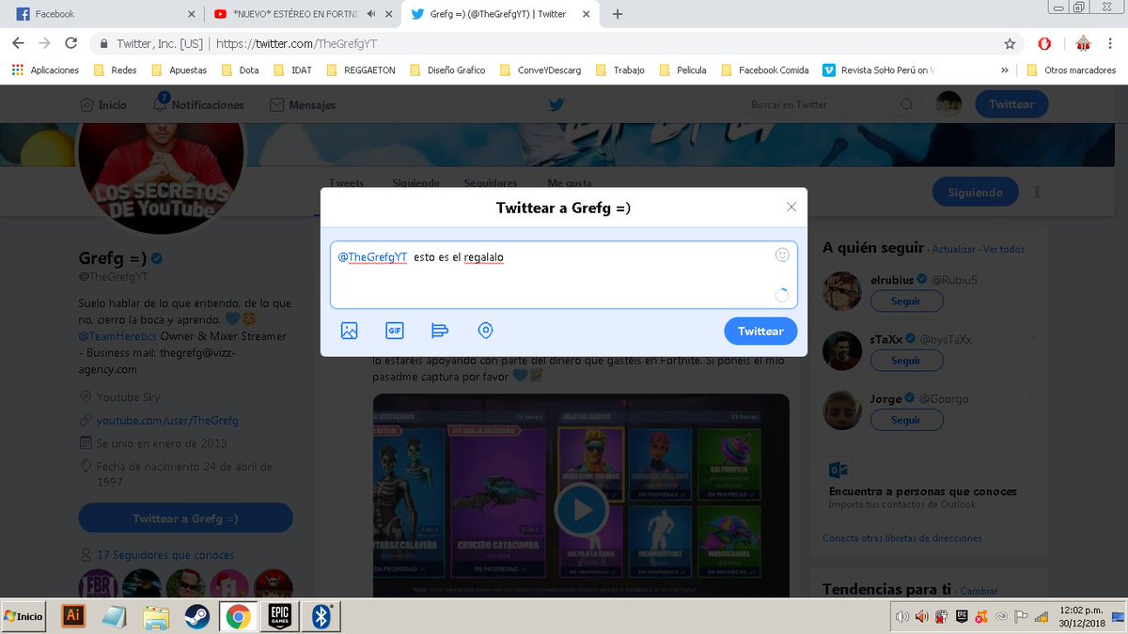Click the Twitter bird logo
Viewport: 1128px width, 634px height.
click(556, 104)
